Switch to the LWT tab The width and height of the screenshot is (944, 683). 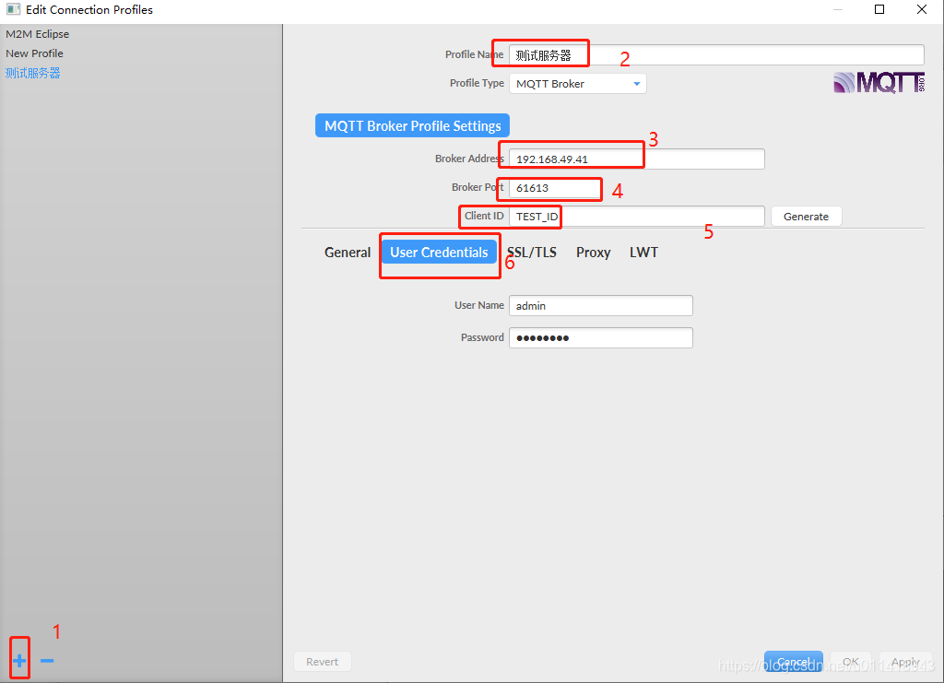(643, 253)
